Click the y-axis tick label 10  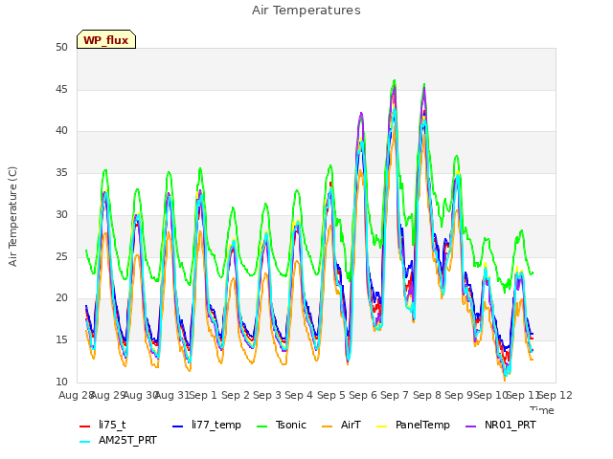[61, 382]
